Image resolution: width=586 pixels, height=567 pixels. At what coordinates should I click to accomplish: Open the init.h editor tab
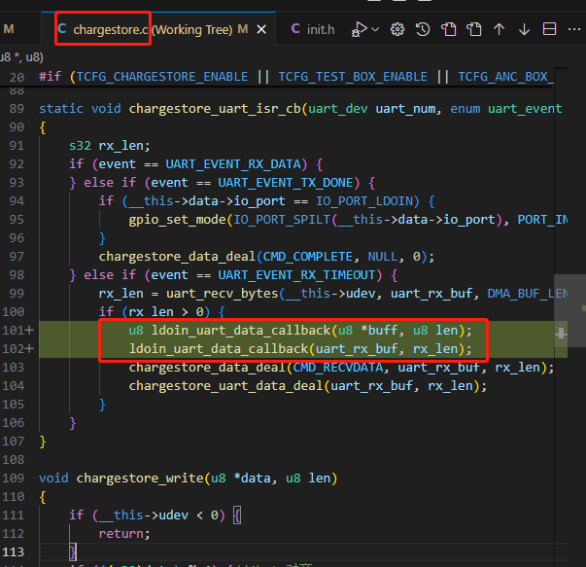click(313, 29)
